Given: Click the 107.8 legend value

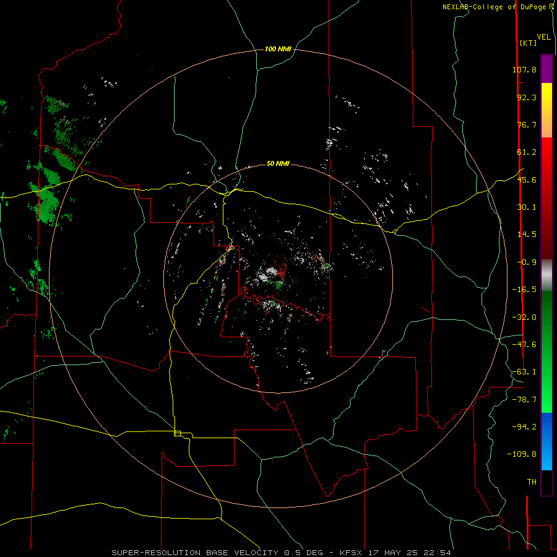Looking at the screenshot, I should click(524, 69).
